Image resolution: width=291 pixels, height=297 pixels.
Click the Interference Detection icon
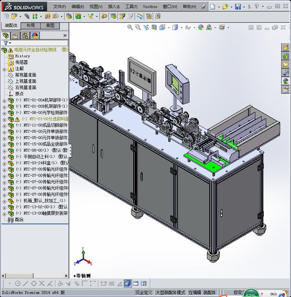tap(140, 16)
